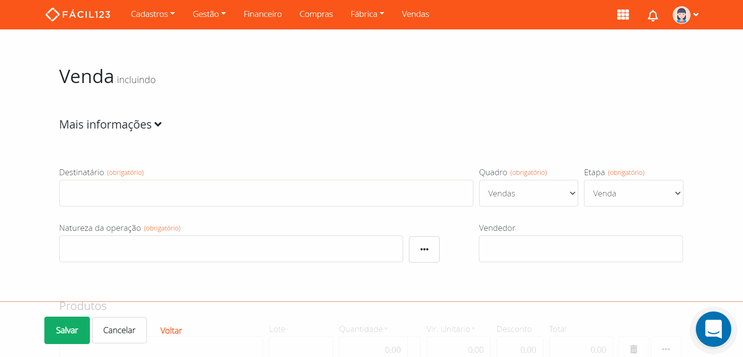Open the notifications bell
This screenshot has width=743, height=357.
tap(653, 16)
